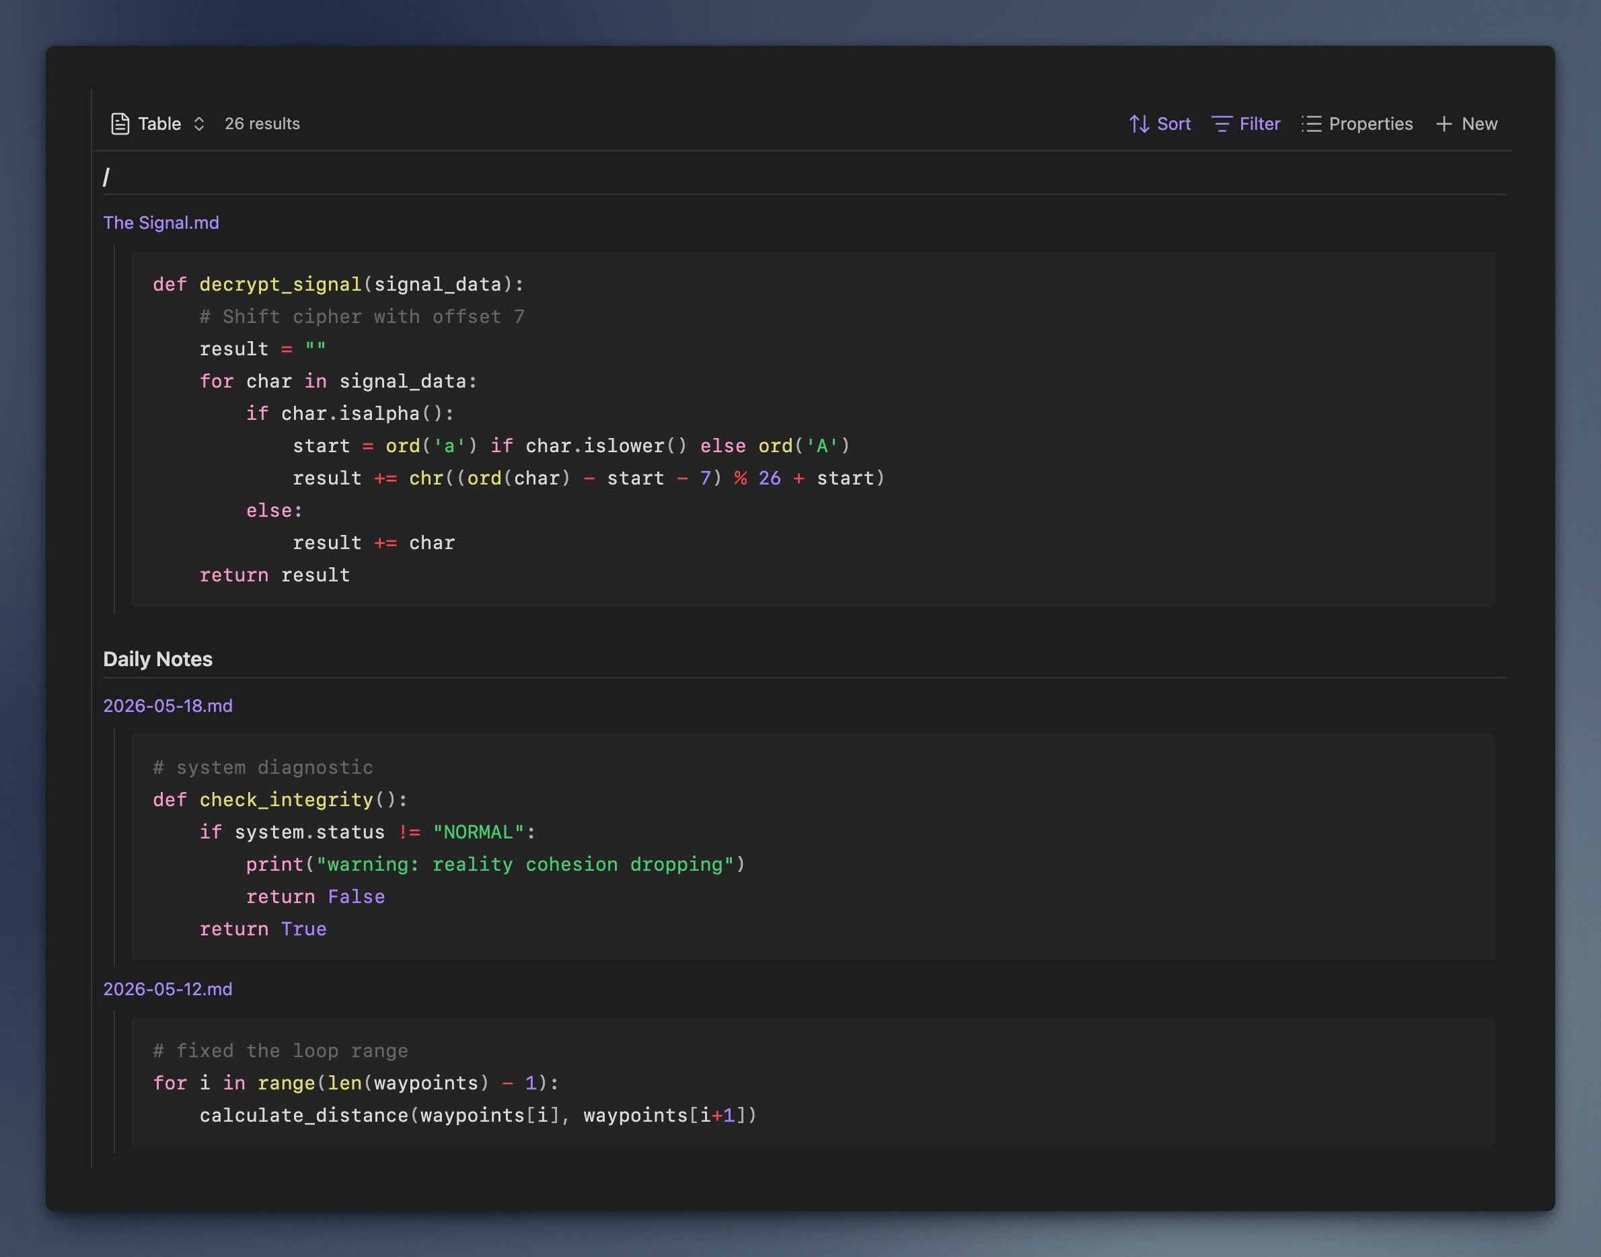Click the plus icon next to New

tap(1442, 124)
